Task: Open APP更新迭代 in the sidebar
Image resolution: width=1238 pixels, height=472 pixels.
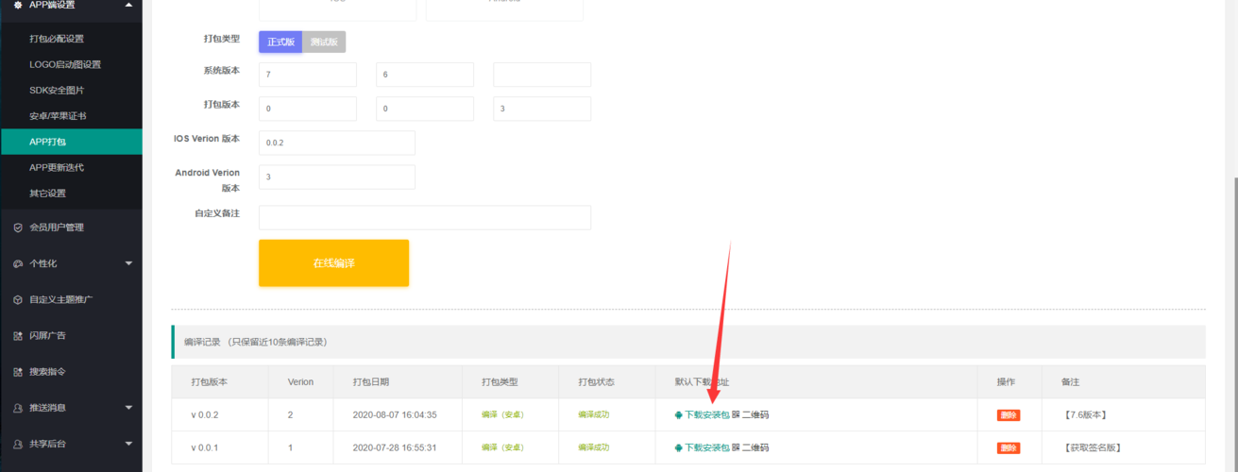Action: click(x=57, y=167)
